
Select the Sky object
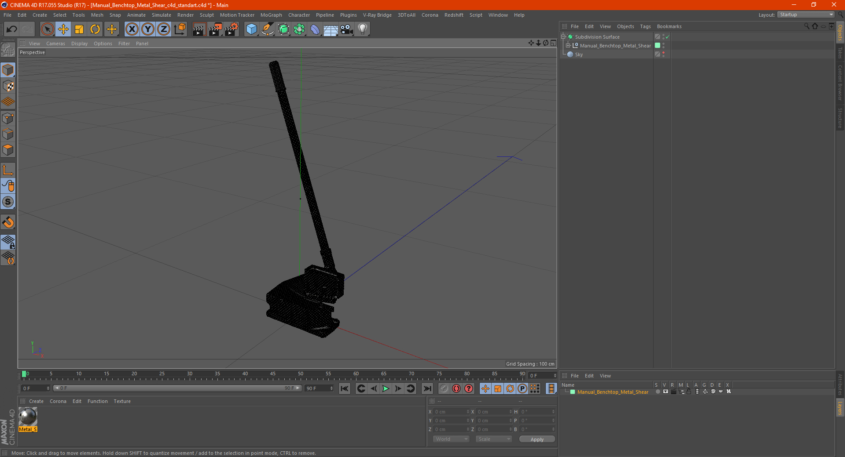[x=579, y=54]
